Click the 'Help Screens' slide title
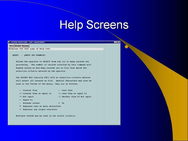 pyautogui.click(x=94, y=25)
